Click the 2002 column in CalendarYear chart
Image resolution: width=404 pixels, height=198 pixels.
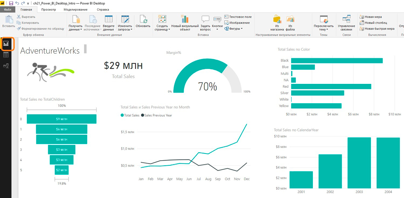point(330,171)
